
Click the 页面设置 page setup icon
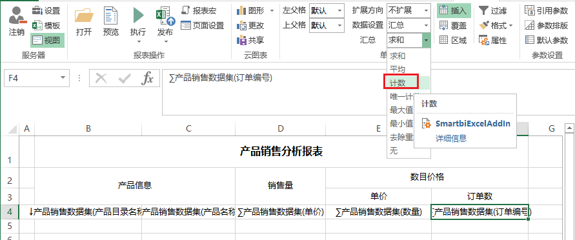click(x=203, y=26)
